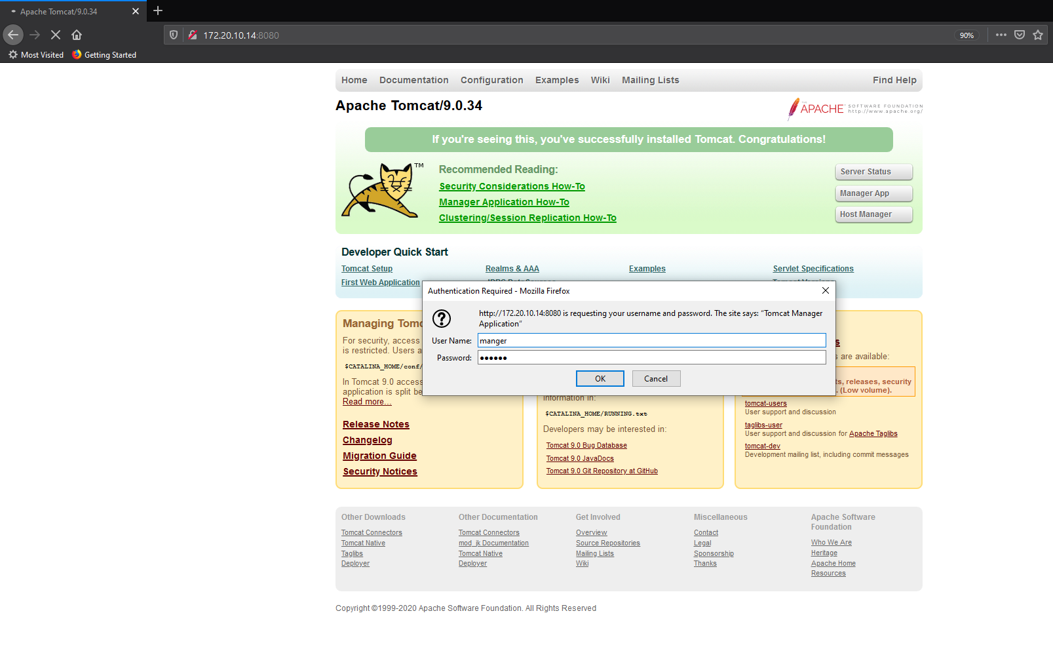Image resolution: width=1053 pixels, height=647 pixels.
Task: Open the Sponsorship footer link
Action: pos(714,554)
